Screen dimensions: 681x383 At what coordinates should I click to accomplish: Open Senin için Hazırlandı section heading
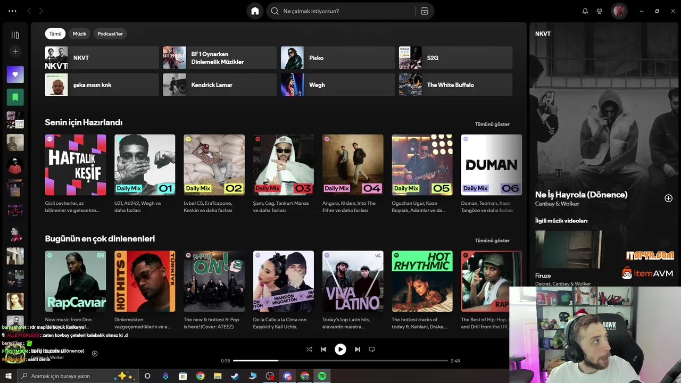point(84,122)
